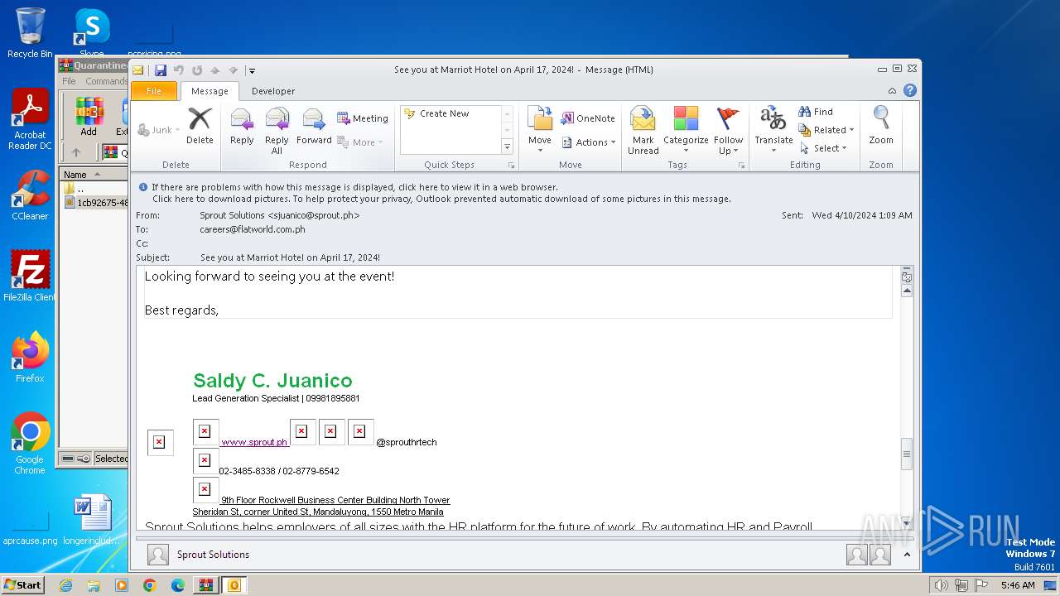This screenshot has width=1060, height=596.
Task: Open Customize Quick Access Toolbar dropdown
Action: coord(252,70)
